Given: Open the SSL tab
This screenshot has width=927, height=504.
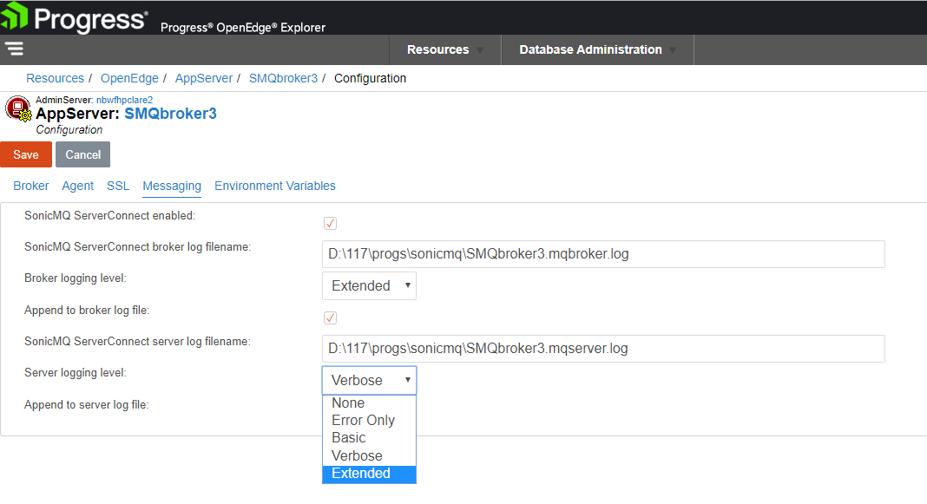Looking at the screenshot, I should pos(118,186).
